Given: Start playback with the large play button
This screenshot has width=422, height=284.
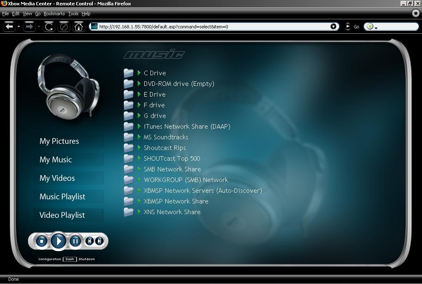Looking at the screenshot, I should tap(59, 241).
